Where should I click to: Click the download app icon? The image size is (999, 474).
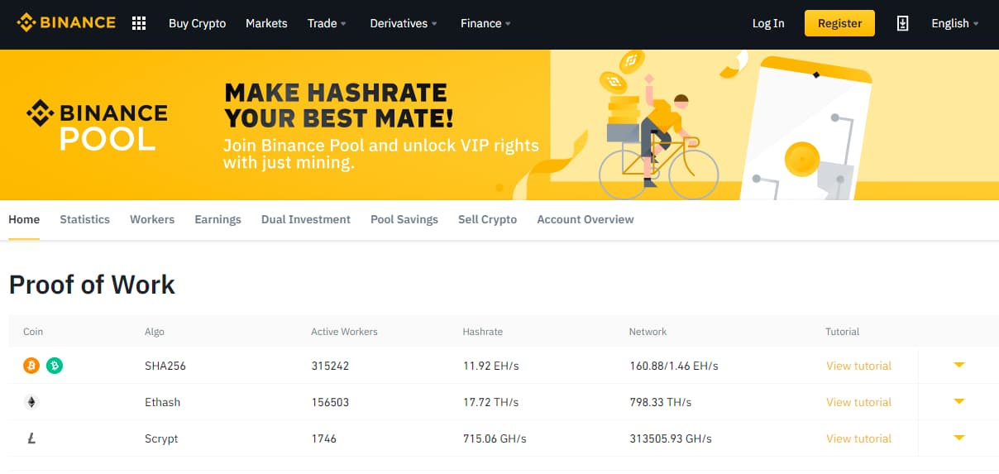902,23
